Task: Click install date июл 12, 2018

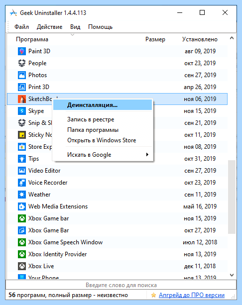Action: tap(200, 242)
